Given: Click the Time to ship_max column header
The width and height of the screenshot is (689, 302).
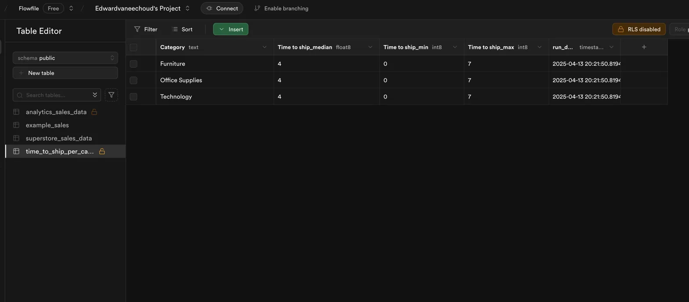Looking at the screenshot, I should (x=506, y=47).
